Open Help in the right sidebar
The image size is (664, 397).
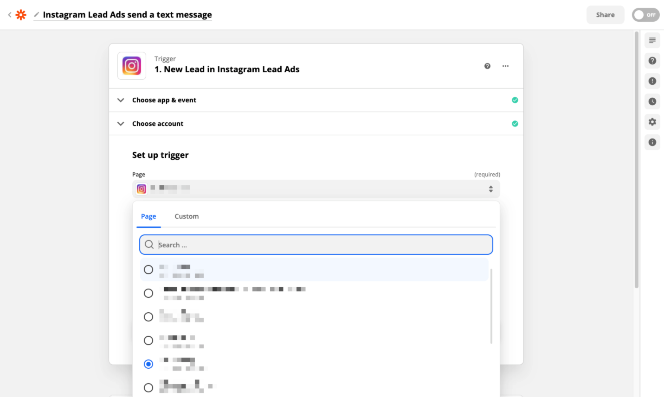pos(652,61)
